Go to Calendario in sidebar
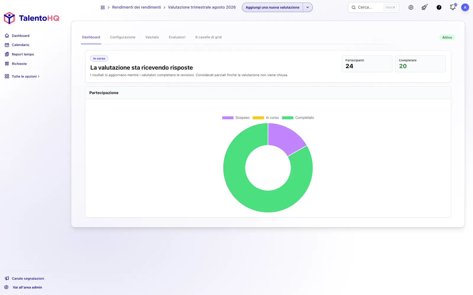Viewport: 473px width, 295px height. (x=20, y=45)
